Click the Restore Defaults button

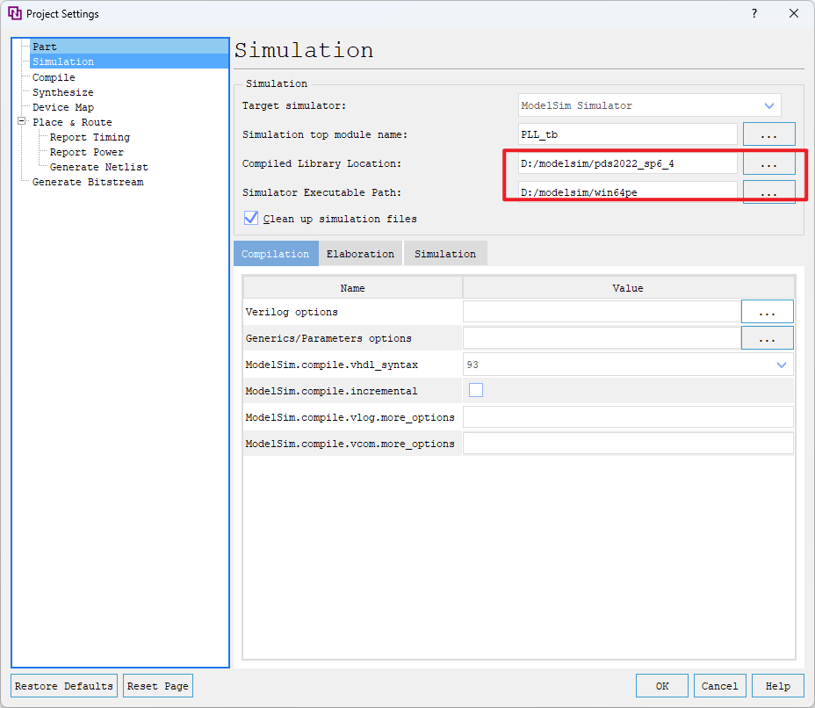63,685
